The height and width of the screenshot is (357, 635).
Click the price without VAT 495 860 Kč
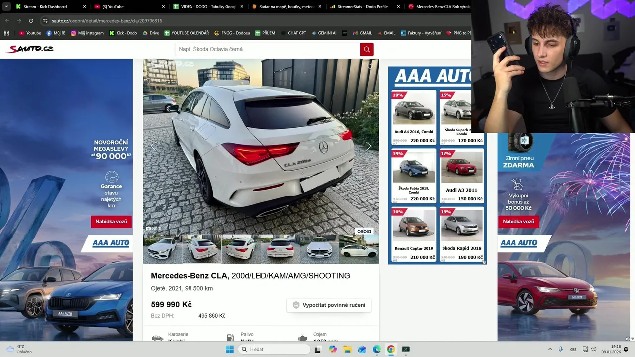point(212,316)
